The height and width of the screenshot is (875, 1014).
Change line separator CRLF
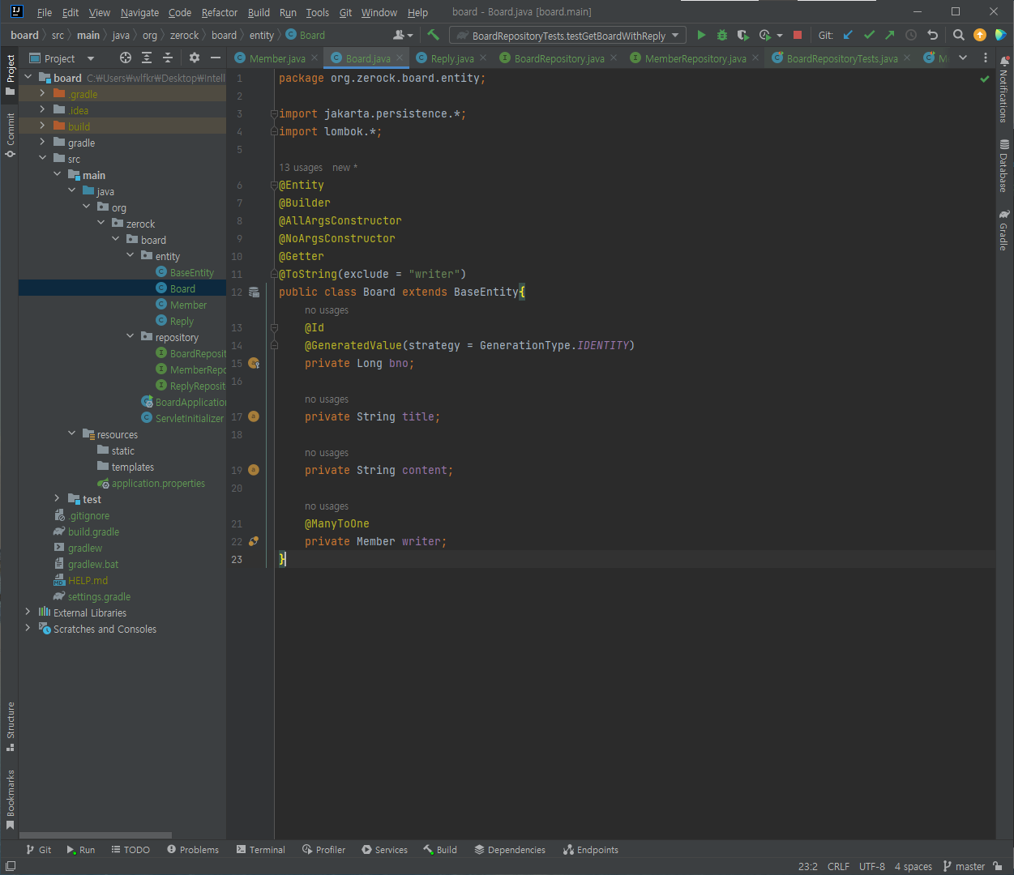pos(838,866)
